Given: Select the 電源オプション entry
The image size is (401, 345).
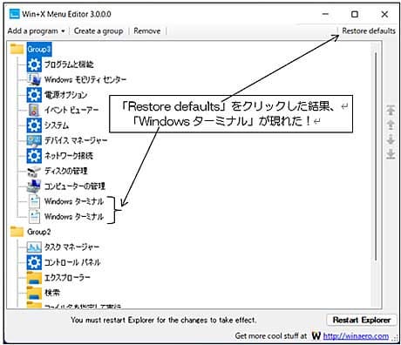Looking at the screenshot, I should 65,95.
